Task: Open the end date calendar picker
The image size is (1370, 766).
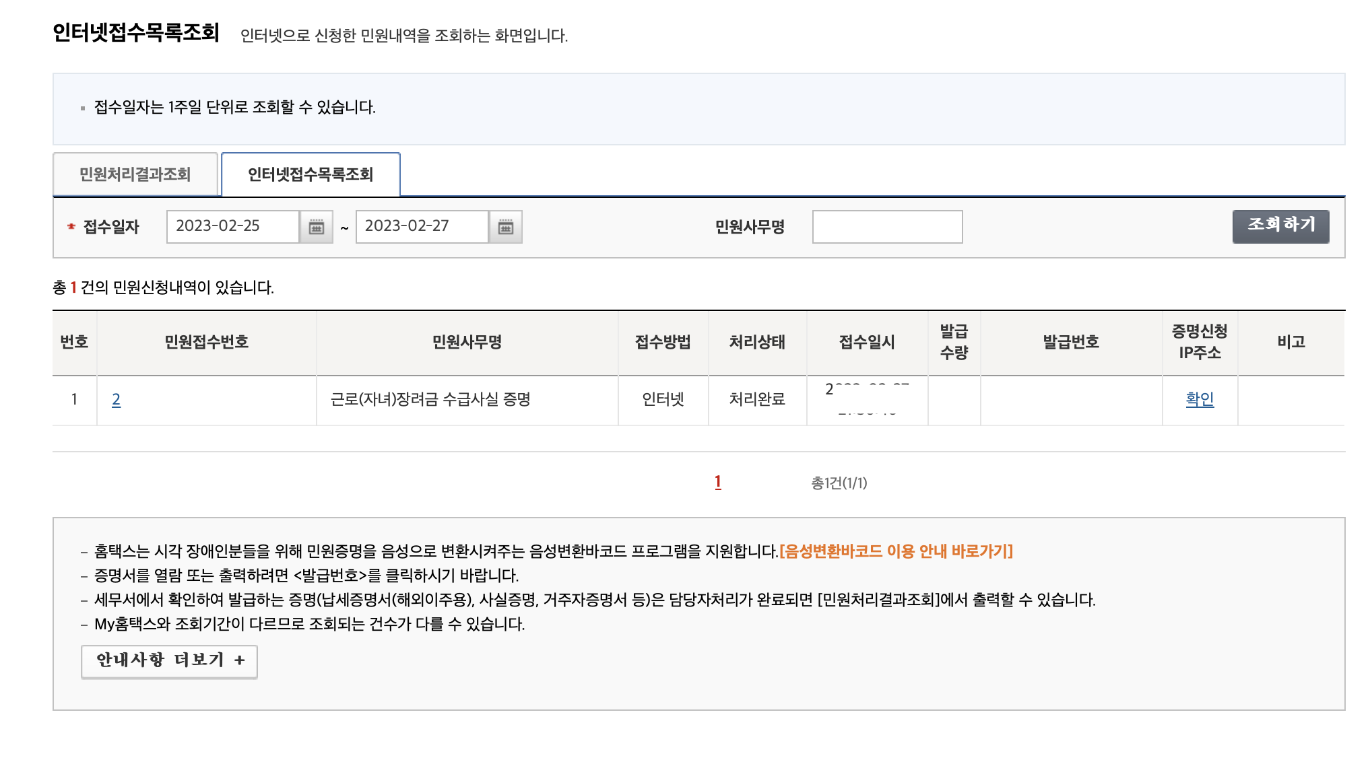Action: 506,227
